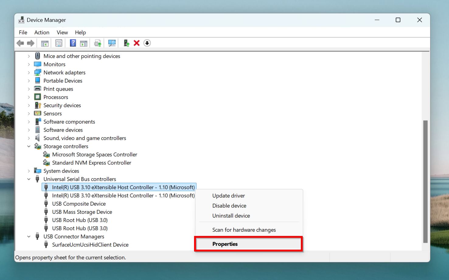Image resolution: width=449 pixels, height=280 pixels.
Task: Expand Mice and other pointing devices
Action: pos(29,56)
